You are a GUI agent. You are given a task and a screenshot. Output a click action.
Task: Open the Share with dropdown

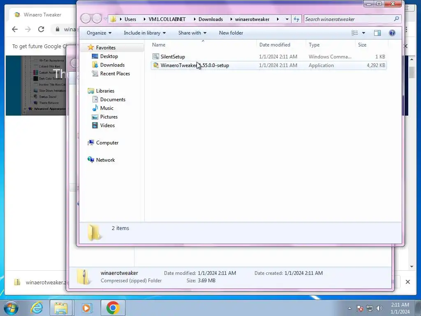tap(192, 33)
